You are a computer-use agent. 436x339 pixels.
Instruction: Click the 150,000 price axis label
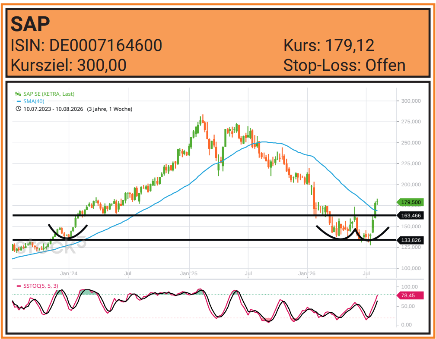[x=411, y=226]
